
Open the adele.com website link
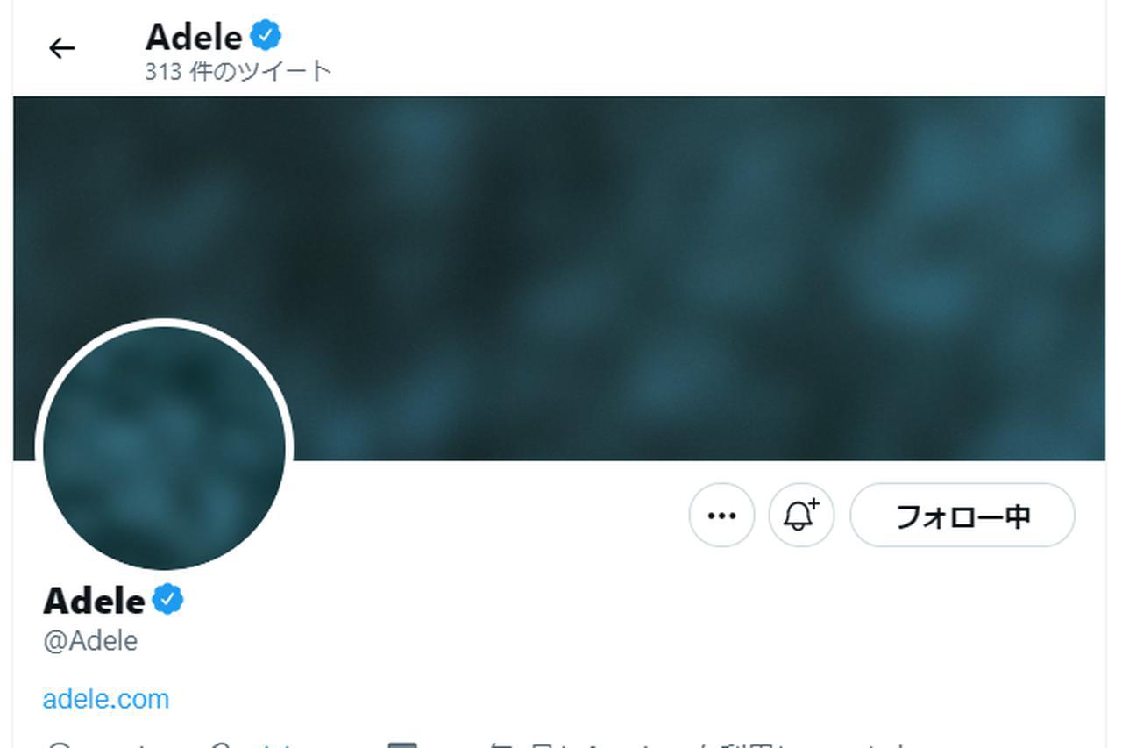click(x=106, y=699)
